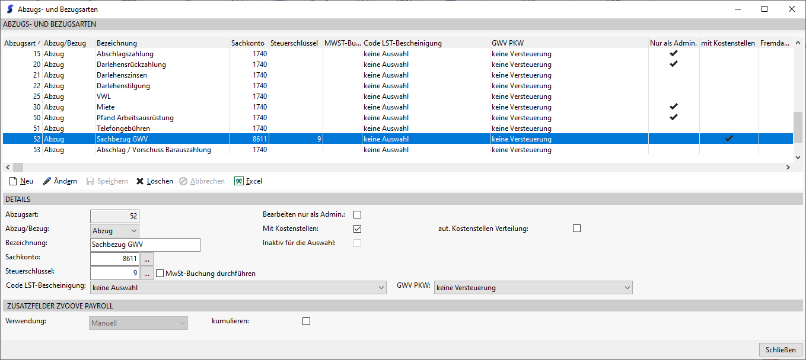Click the Kostenstellen checkmark in row 52
This screenshot has height=360, width=806.
(729, 139)
